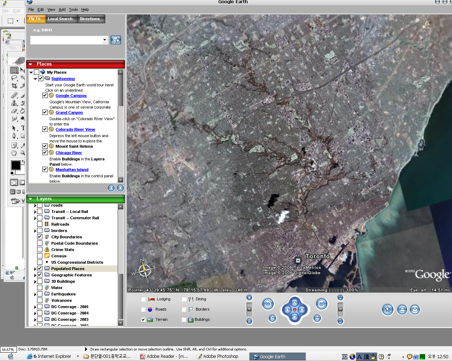Open the Grand Canyon link
The image size is (452, 361).
69,112
